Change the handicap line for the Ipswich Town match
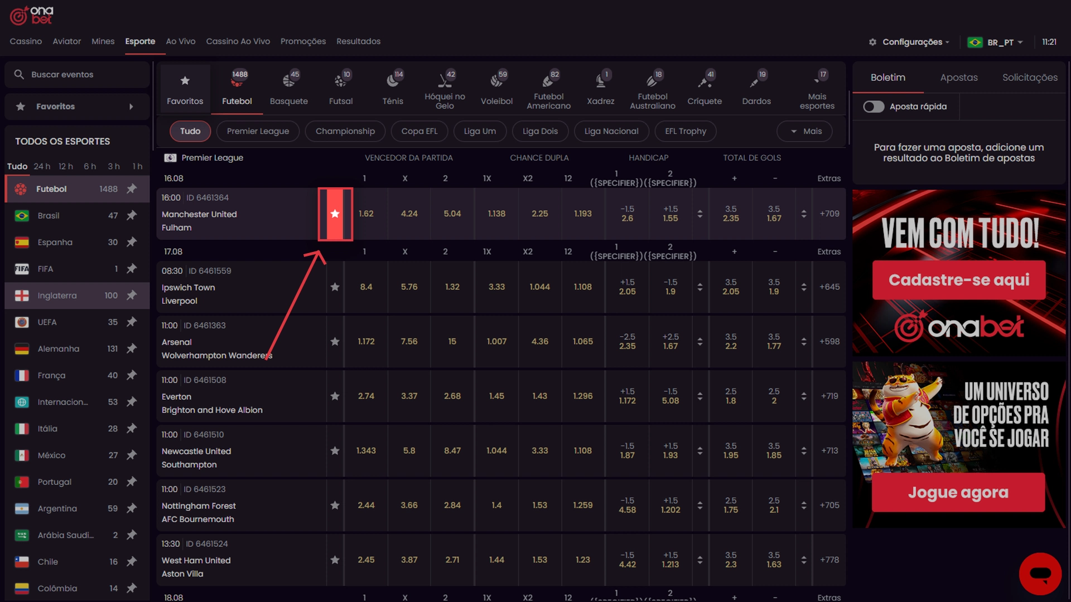The height and width of the screenshot is (602, 1071). click(699, 287)
